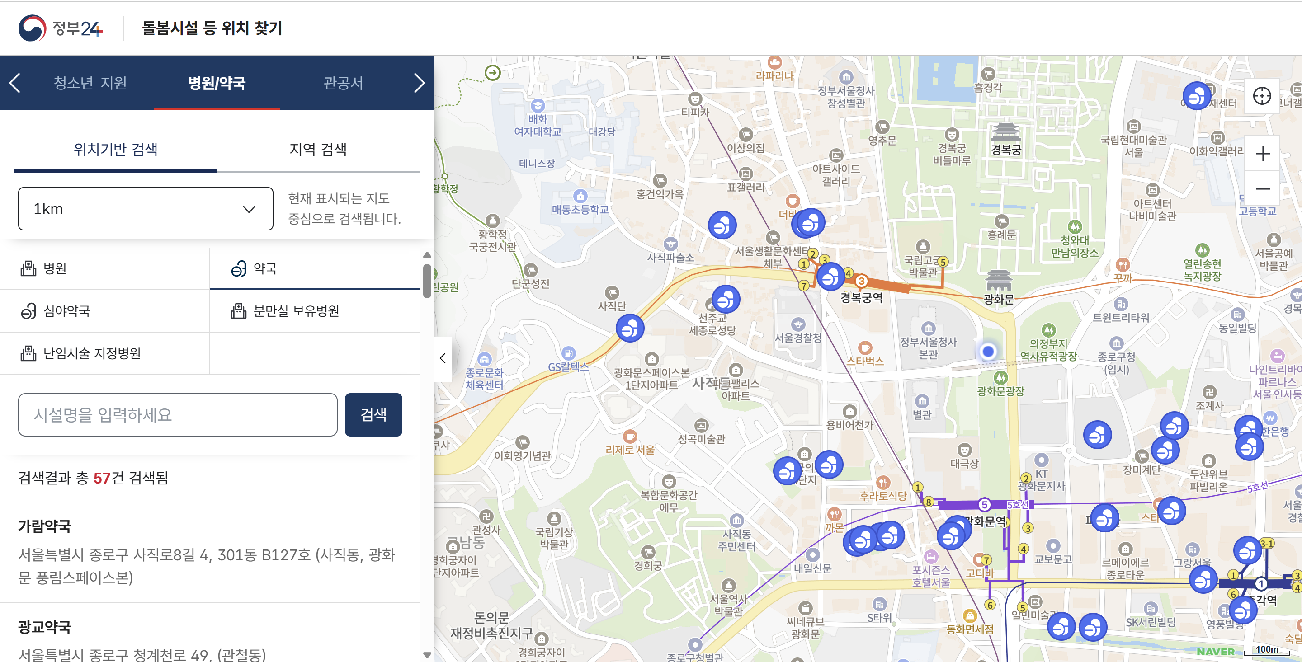Choose the 난임시술 지정병원 filter

pos(104,353)
